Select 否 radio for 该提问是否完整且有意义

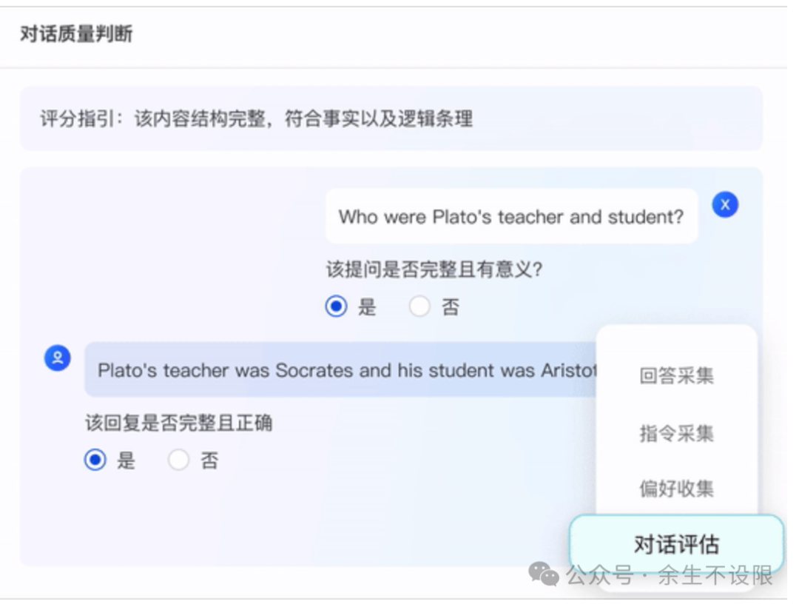point(419,306)
